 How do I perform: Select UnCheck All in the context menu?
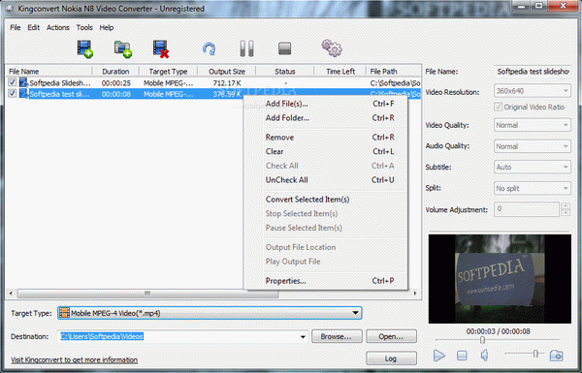pos(326,180)
